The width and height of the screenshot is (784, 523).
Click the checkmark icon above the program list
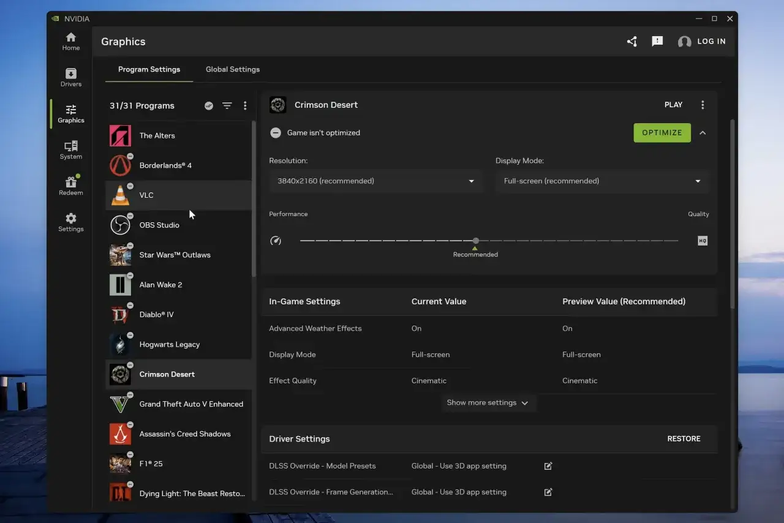(209, 106)
